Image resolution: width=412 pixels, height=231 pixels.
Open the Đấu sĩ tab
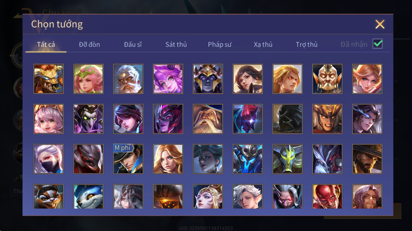133,44
